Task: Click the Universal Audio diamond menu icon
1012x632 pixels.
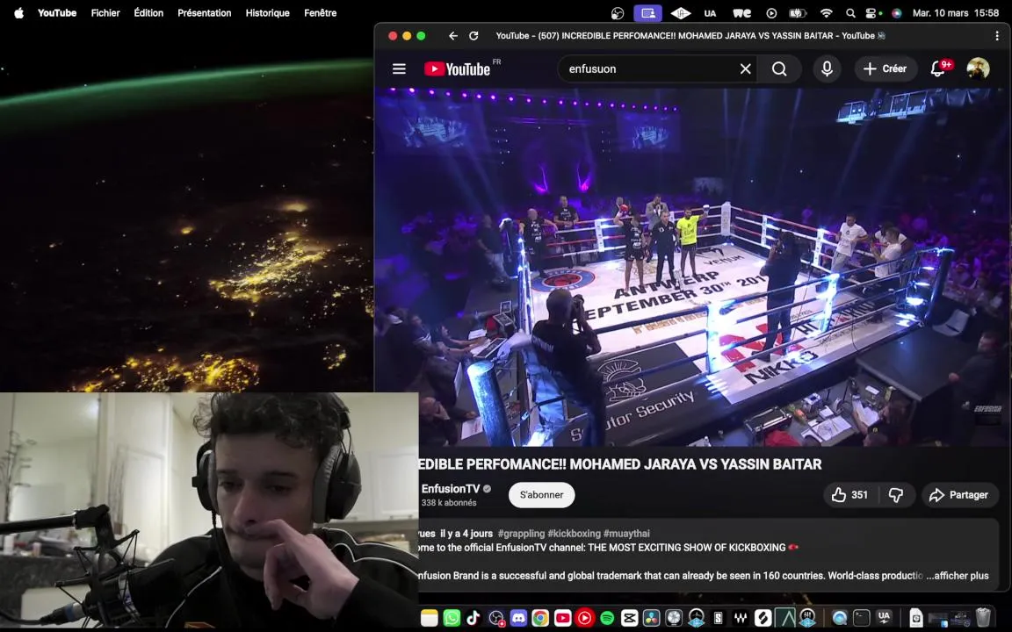Action: tap(680, 13)
